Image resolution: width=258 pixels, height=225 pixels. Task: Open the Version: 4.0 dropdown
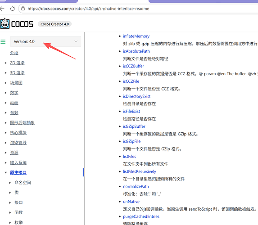tap(45, 41)
